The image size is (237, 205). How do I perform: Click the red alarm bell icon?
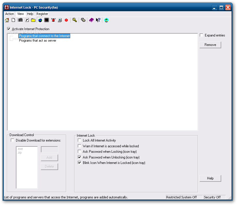(x=53, y=20)
